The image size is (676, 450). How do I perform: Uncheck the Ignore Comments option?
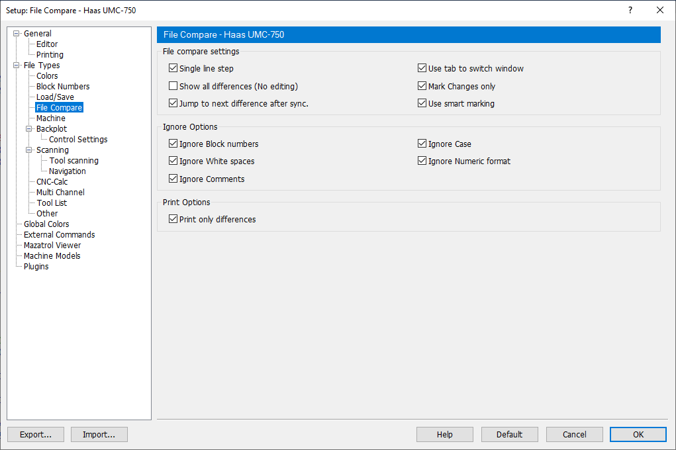pos(173,179)
